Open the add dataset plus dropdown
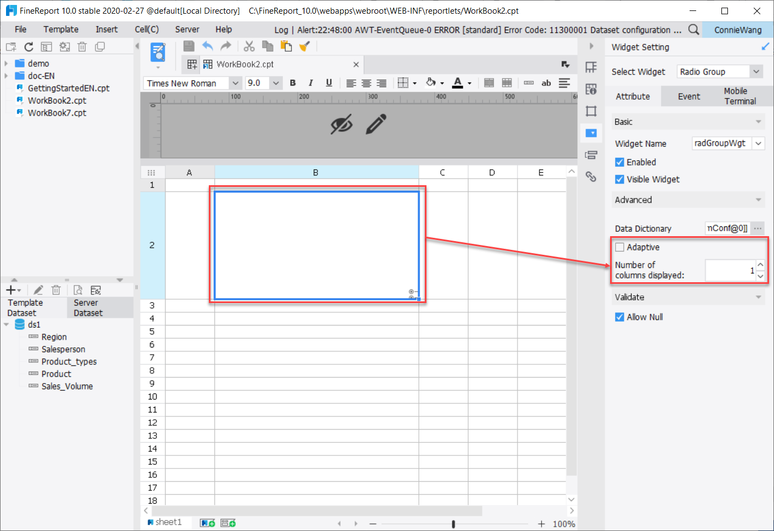Screen dimensions: 774x531 coord(13,290)
